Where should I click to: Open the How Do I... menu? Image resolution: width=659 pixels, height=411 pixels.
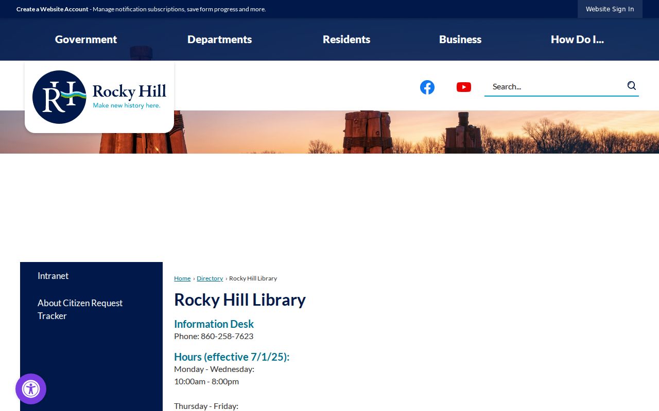pos(577,40)
